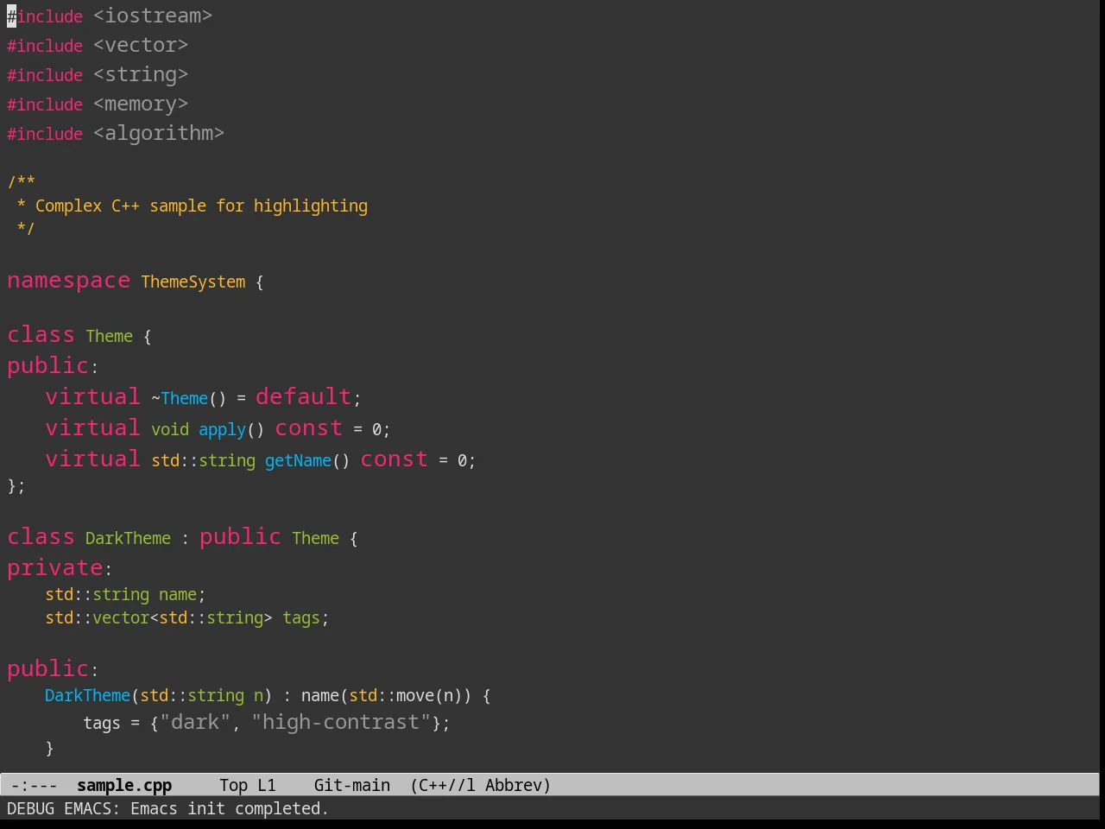The height and width of the screenshot is (829, 1105).
Task: Click the 'name' member variable declaration
Action: tap(178, 594)
